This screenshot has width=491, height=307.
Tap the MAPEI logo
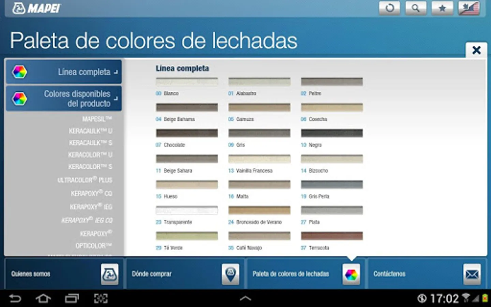click(x=36, y=8)
